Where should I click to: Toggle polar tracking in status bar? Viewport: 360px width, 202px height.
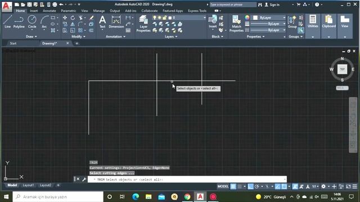pyautogui.click(x=257, y=186)
